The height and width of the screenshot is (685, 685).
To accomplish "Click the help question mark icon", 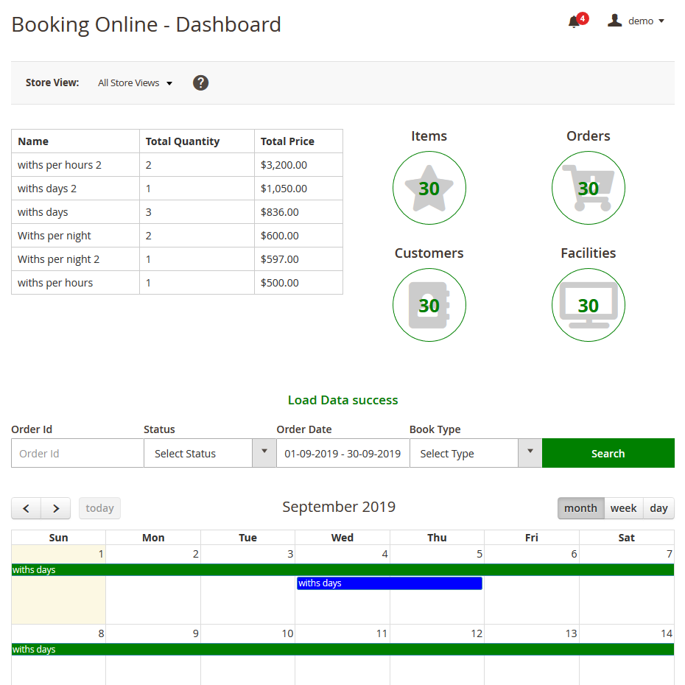I will pyautogui.click(x=200, y=82).
